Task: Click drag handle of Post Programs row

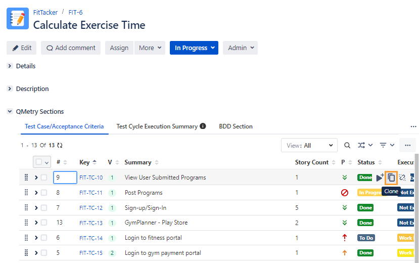Action: click(x=26, y=192)
